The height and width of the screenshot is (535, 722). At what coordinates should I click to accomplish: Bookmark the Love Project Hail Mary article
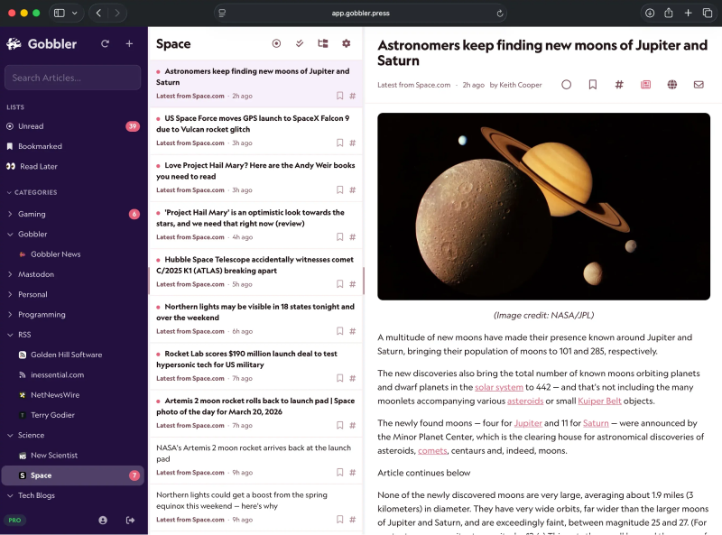(x=340, y=189)
